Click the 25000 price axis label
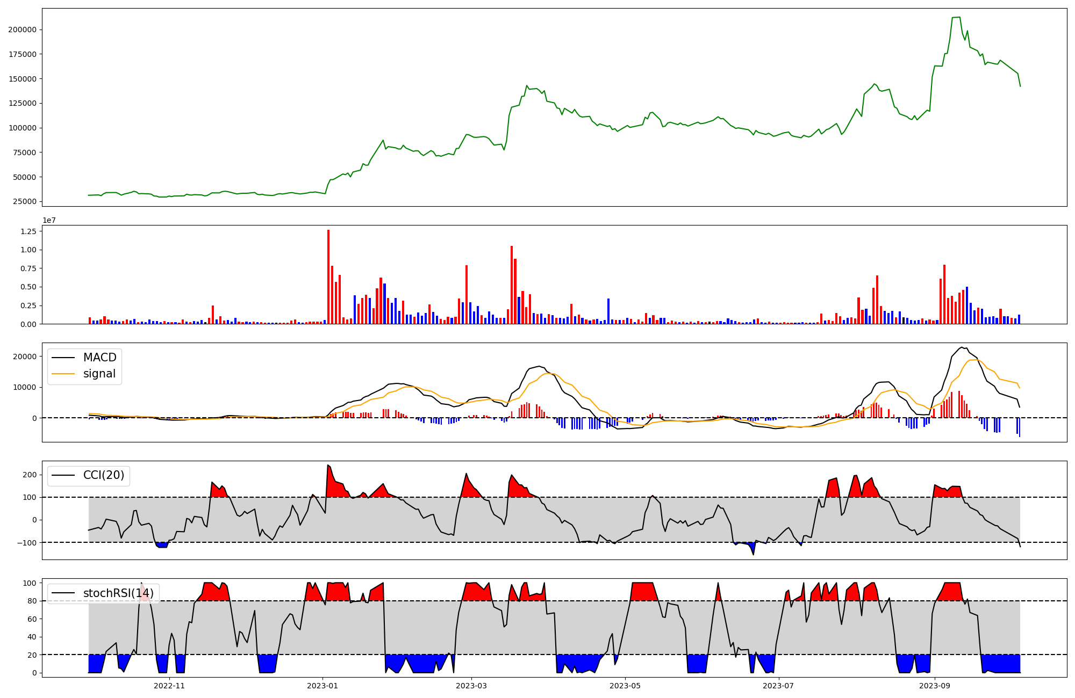Screen dimensions: 1075x698 (25, 201)
